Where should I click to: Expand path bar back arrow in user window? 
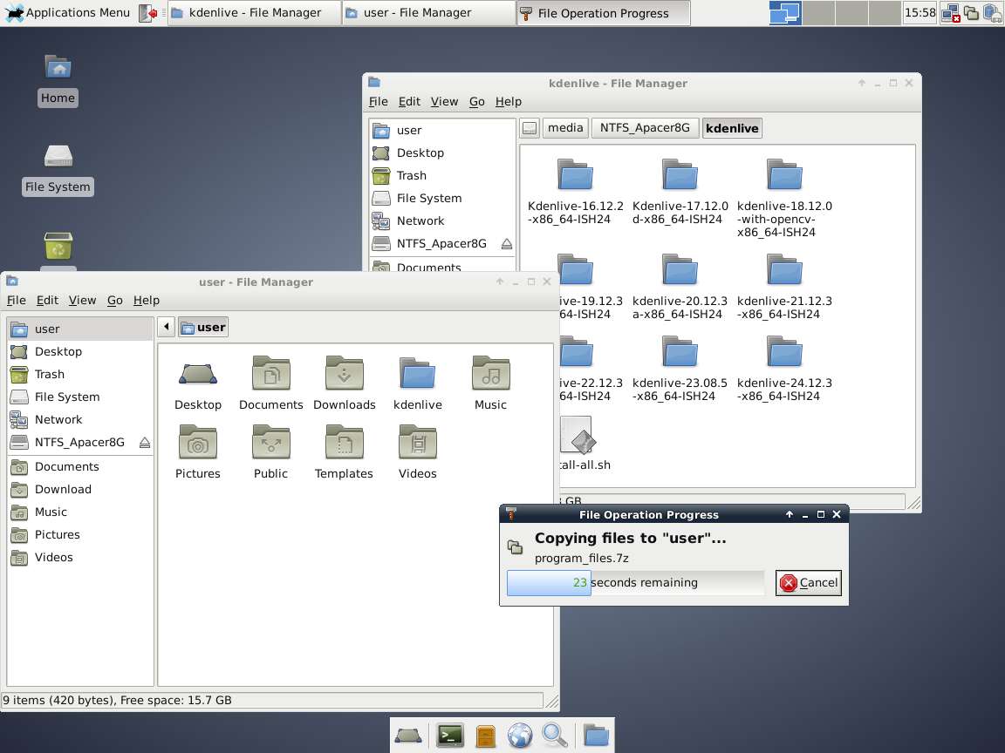[x=167, y=327]
